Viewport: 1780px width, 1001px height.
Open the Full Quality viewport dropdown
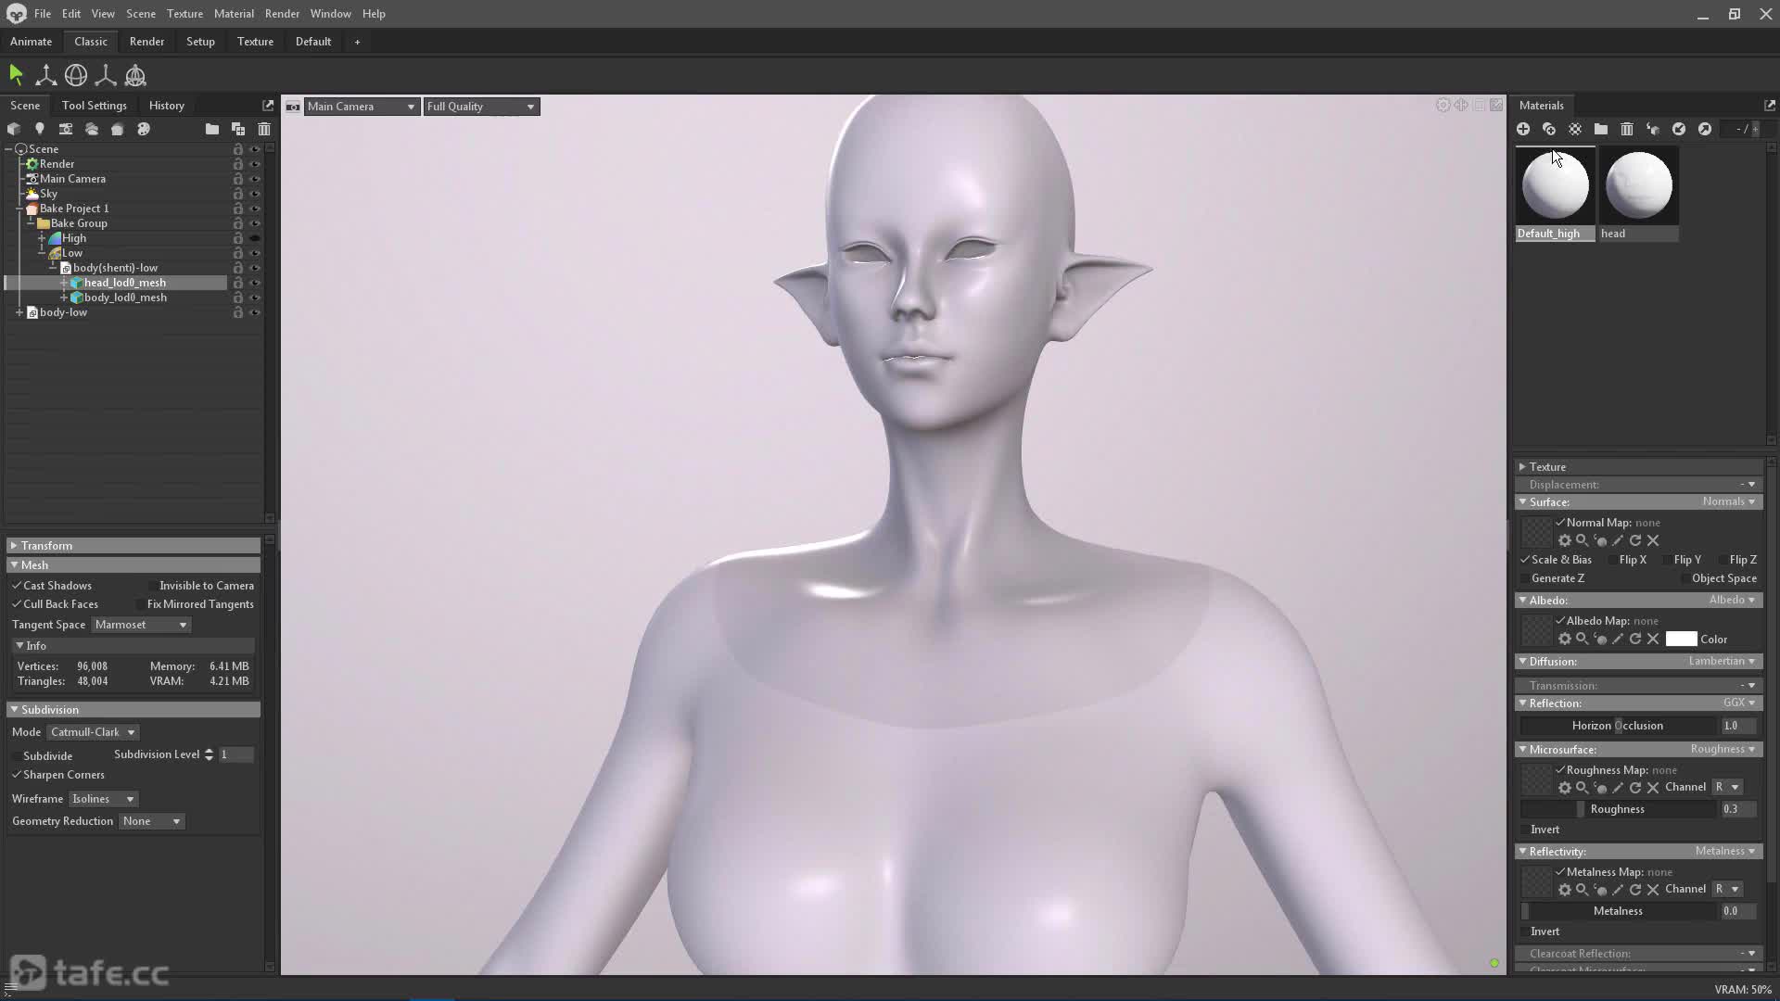pos(481,107)
